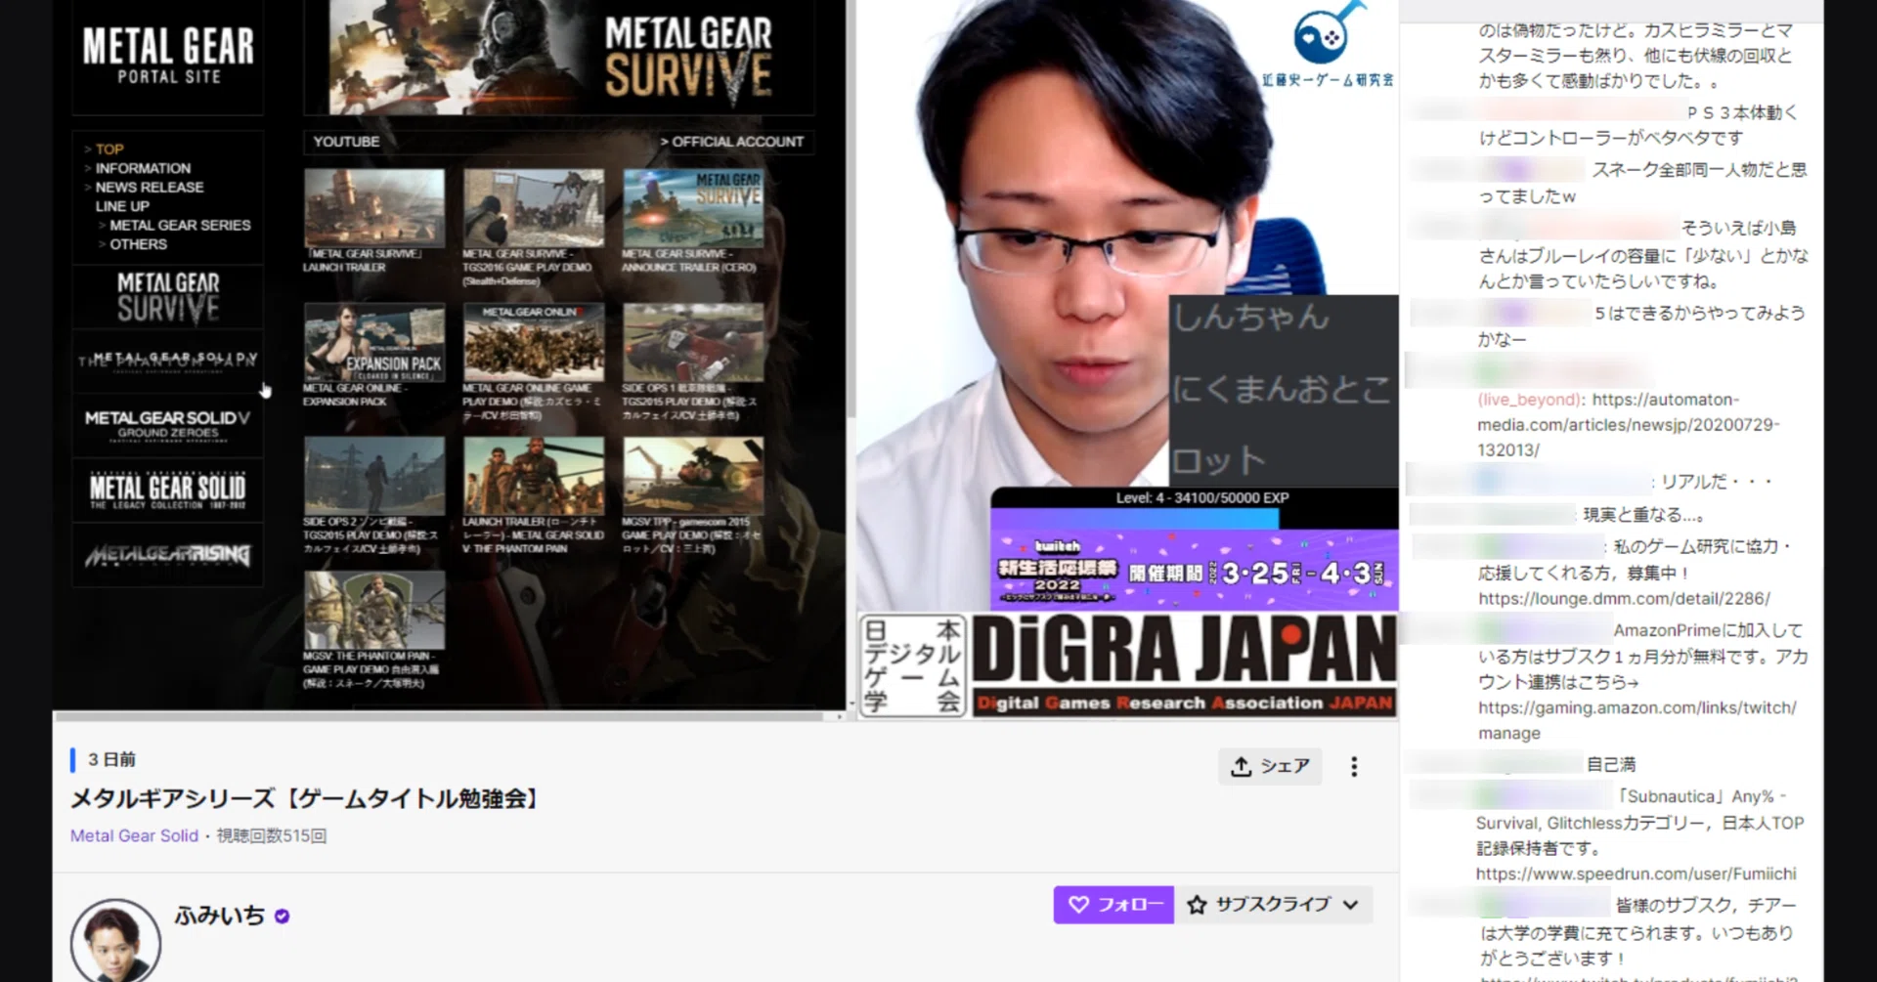Image resolution: width=1877 pixels, height=982 pixels.
Task: Click the 3日前 timestamp label
Action: pos(111,759)
